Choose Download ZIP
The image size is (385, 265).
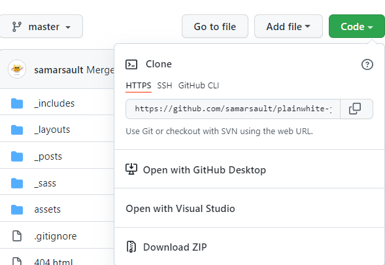pos(250,247)
